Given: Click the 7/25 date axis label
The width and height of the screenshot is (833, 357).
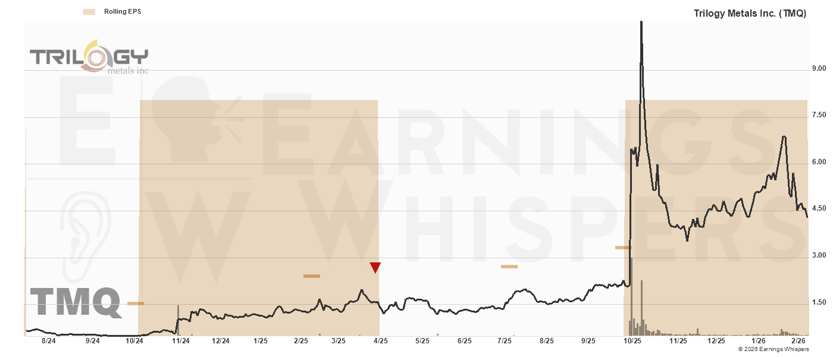Looking at the screenshot, I should [505, 341].
